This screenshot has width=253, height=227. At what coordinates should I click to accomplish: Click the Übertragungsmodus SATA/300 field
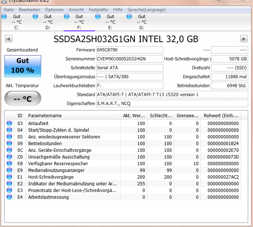[x=130, y=77]
